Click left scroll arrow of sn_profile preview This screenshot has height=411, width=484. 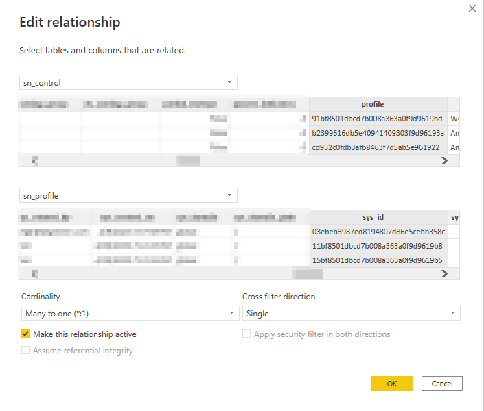(x=35, y=274)
